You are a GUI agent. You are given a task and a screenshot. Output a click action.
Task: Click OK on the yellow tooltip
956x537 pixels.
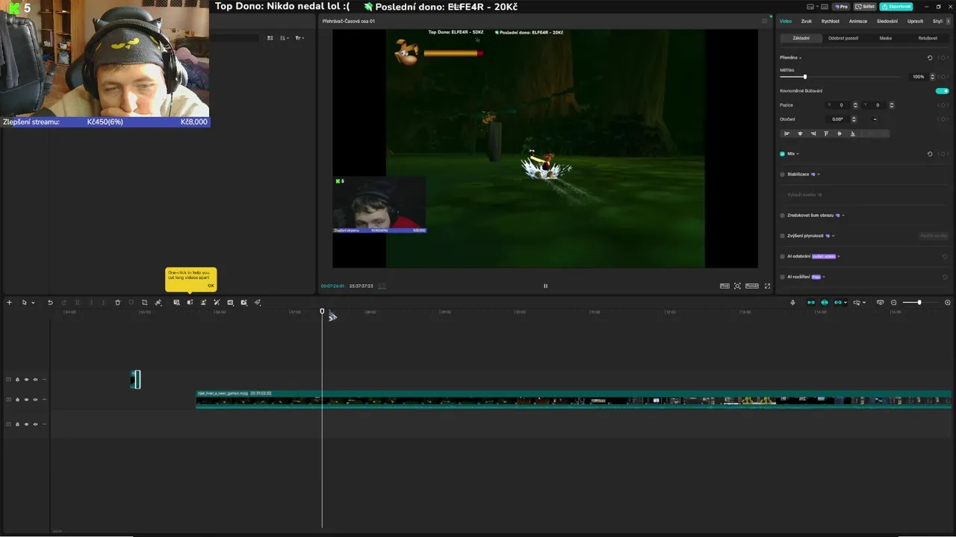pyautogui.click(x=211, y=286)
